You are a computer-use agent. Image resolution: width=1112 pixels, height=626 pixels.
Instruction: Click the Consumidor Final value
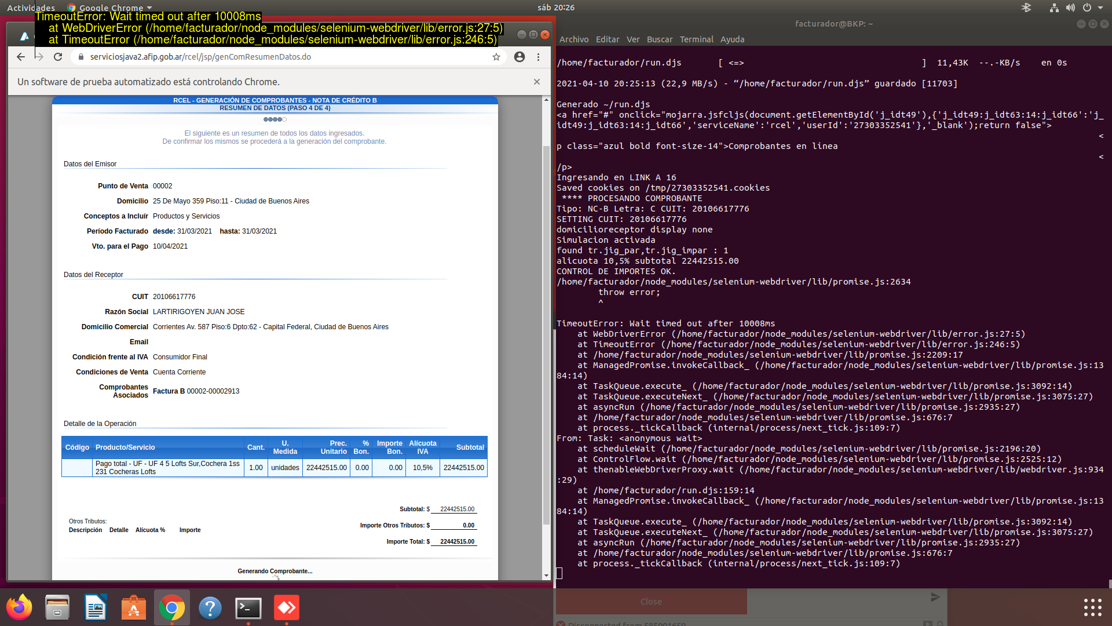[x=180, y=357]
